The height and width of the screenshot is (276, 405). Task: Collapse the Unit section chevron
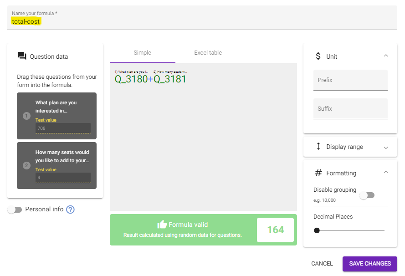click(386, 56)
